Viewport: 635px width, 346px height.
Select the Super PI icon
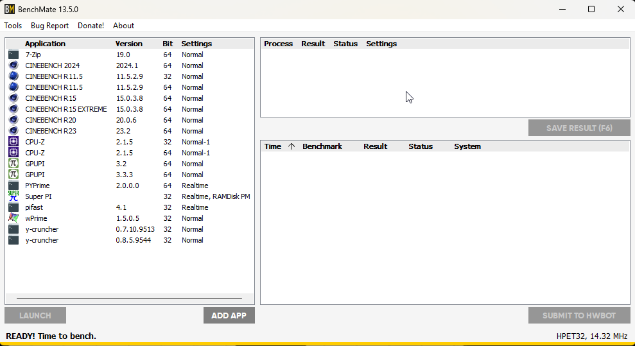(x=13, y=196)
